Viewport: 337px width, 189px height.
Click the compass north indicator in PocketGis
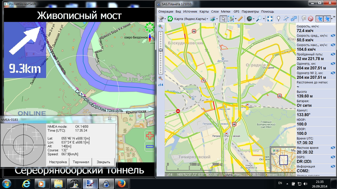pos(150,38)
